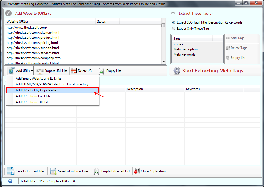
Task: Click Empty List label beside Delete URL
Action: click(x=114, y=71)
